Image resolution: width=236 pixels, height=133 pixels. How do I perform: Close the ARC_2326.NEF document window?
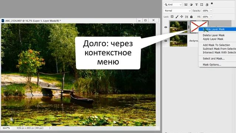tap(153, 20)
